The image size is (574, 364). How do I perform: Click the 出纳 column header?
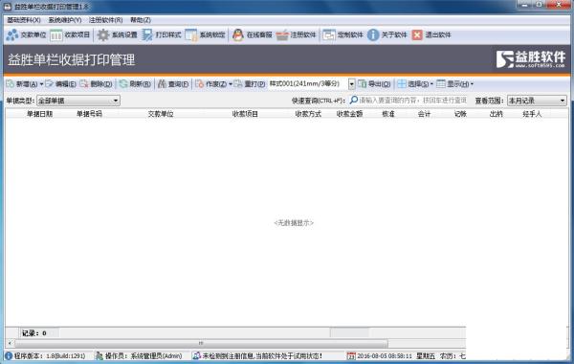point(496,114)
